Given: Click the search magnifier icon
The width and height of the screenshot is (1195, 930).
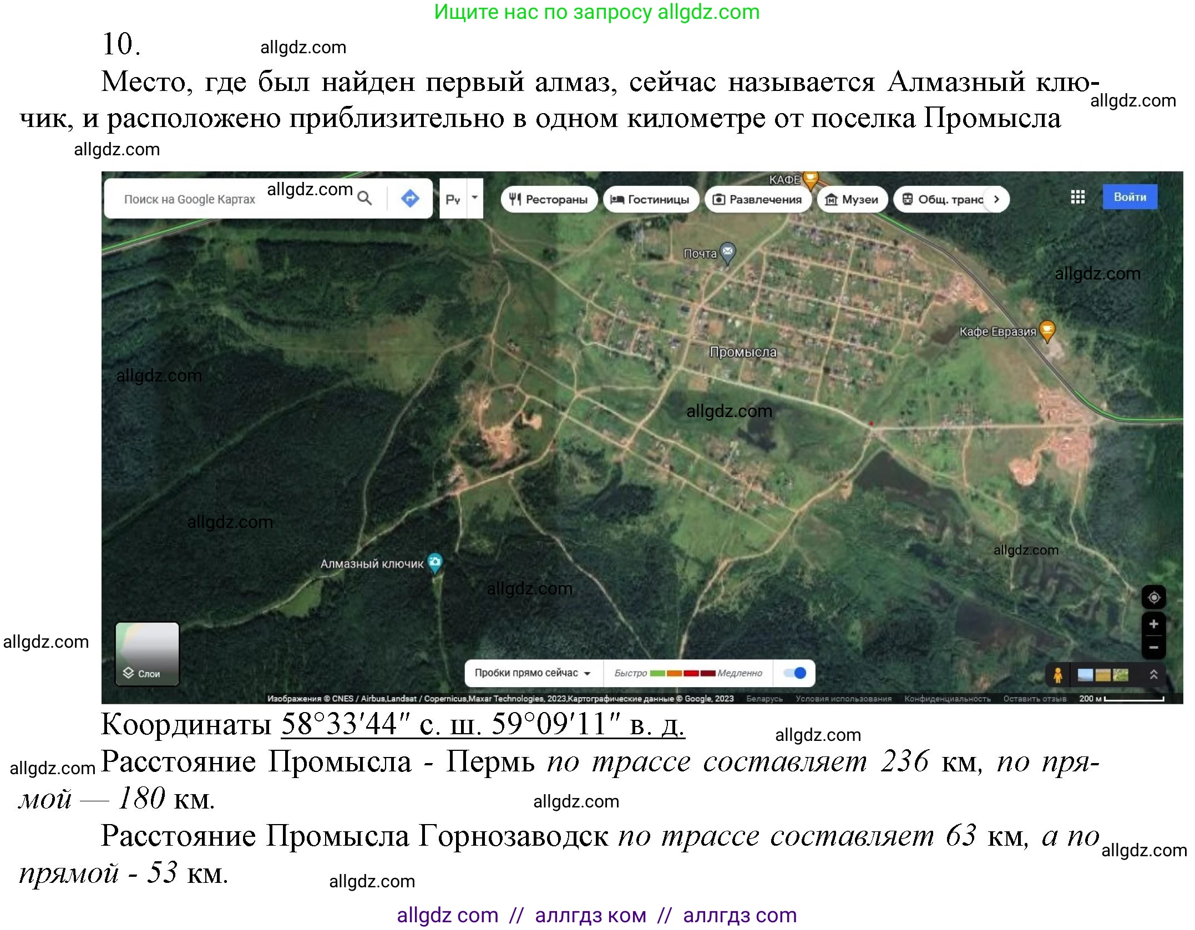Looking at the screenshot, I should pyautogui.click(x=364, y=198).
